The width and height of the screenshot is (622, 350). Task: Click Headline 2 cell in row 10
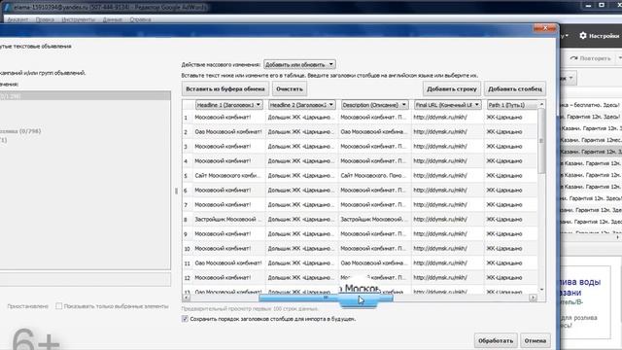(x=301, y=249)
